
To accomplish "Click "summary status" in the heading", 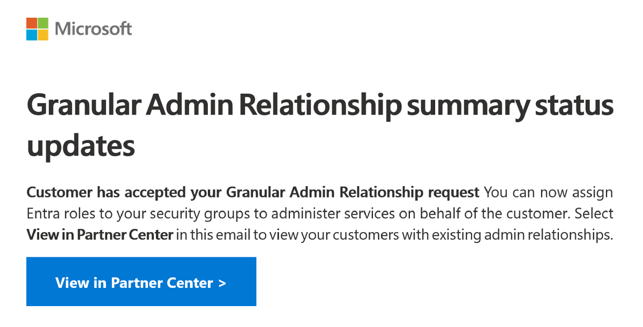I will 510,106.
